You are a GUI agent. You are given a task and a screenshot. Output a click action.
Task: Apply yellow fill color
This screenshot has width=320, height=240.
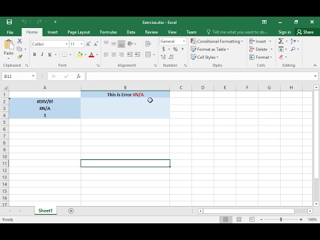pos(80,55)
